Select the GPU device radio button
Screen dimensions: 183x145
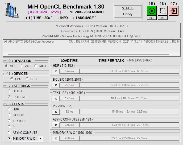coord(27,79)
